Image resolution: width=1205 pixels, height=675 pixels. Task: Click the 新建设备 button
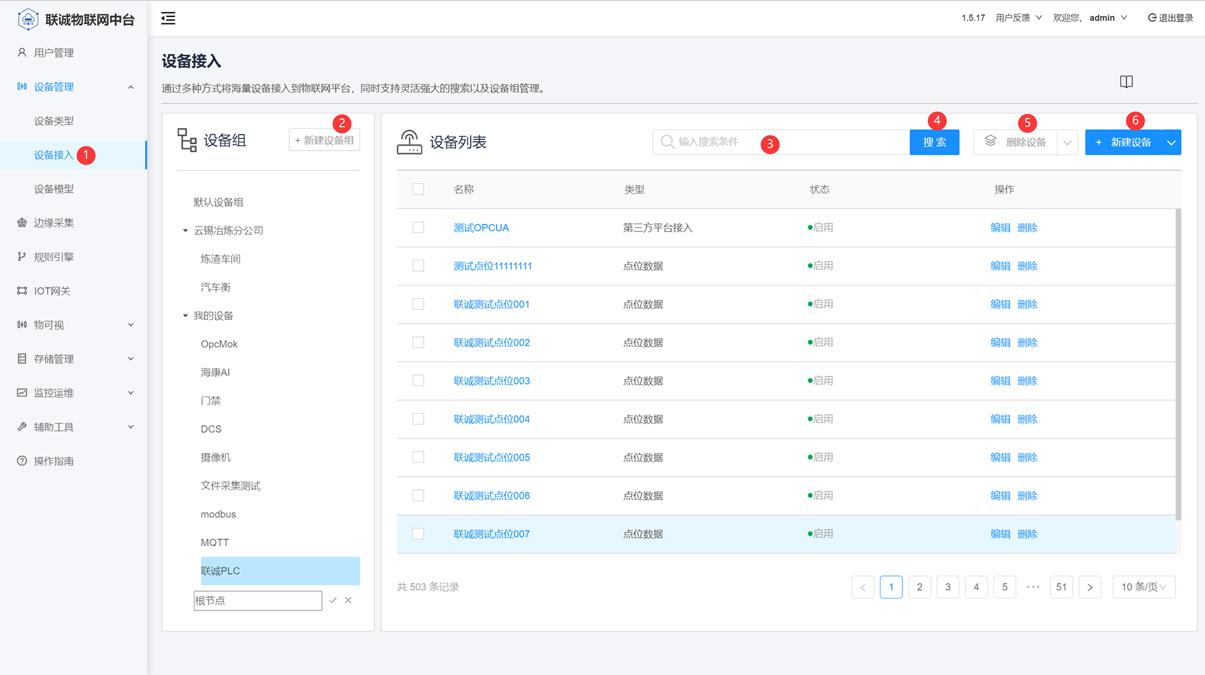1123,142
